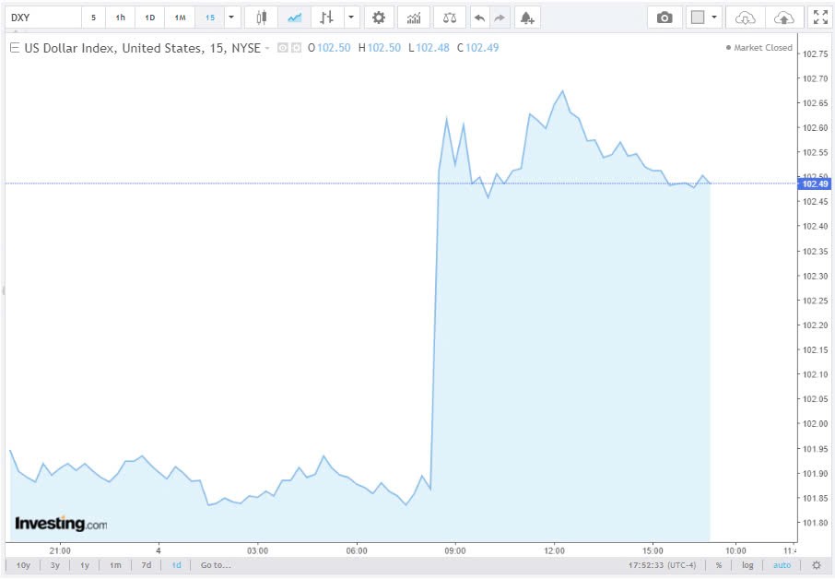The height and width of the screenshot is (579, 835).
Task: Load a chart layout from the cloud
Action: coord(744,17)
